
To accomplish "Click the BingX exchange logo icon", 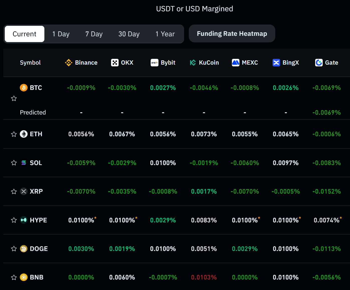I will 276,63.
